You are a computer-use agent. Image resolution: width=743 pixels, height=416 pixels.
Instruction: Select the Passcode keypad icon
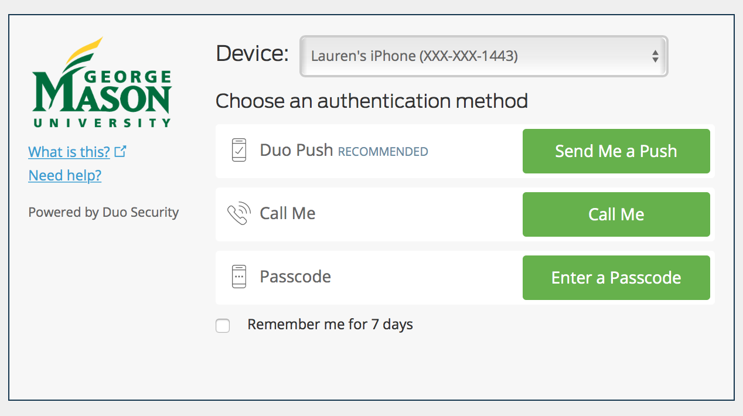coord(238,277)
